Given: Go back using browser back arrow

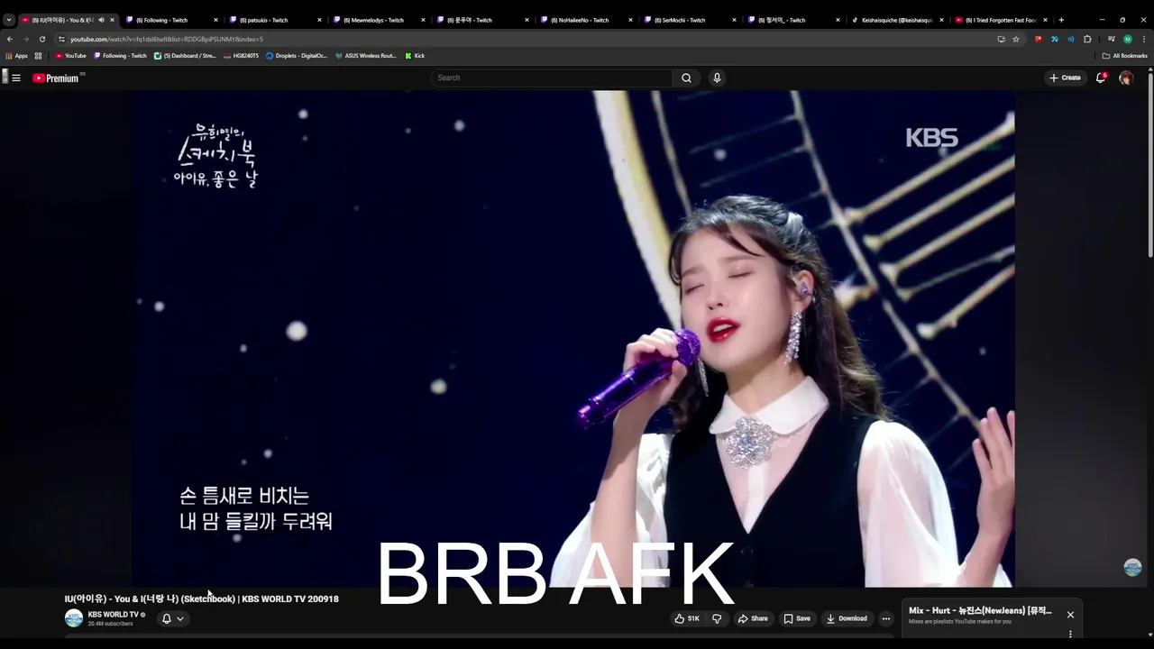Looking at the screenshot, I should coord(10,39).
